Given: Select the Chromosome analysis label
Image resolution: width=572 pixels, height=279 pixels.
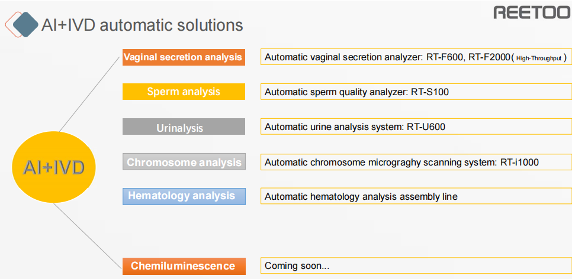Looking at the screenshot, I should click(184, 162).
